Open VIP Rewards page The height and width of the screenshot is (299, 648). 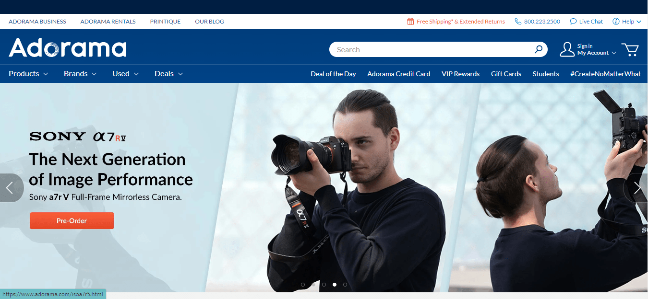pos(460,74)
